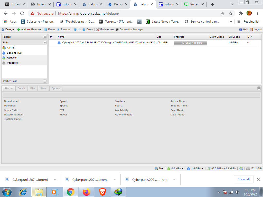Open volume control in system tray
The width and height of the screenshot is (263, 197).
click(237, 192)
